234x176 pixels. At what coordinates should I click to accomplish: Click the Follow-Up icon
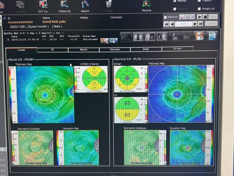[64, 5]
